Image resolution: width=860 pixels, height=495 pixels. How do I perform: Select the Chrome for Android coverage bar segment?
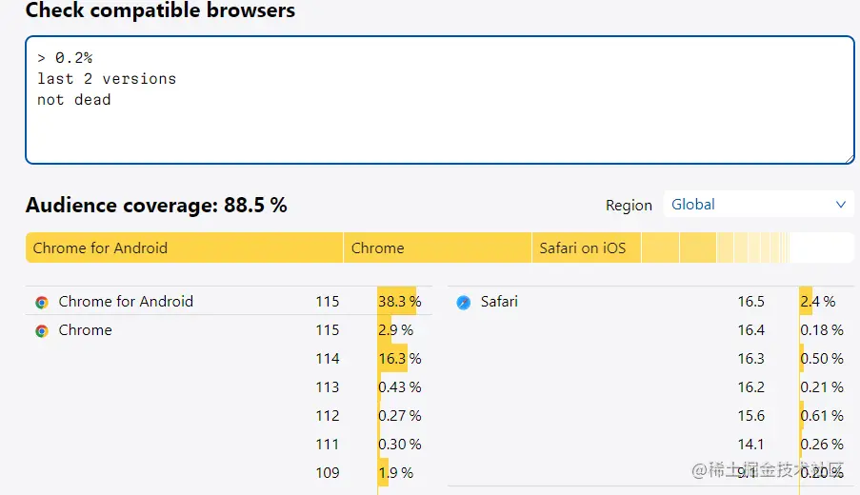point(184,247)
